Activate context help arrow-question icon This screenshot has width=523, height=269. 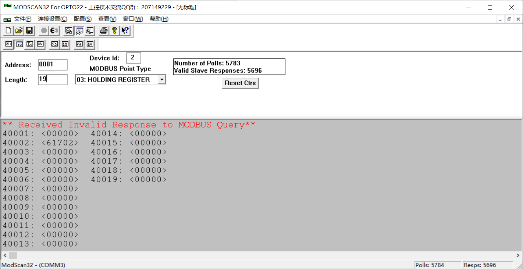click(x=125, y=31)
